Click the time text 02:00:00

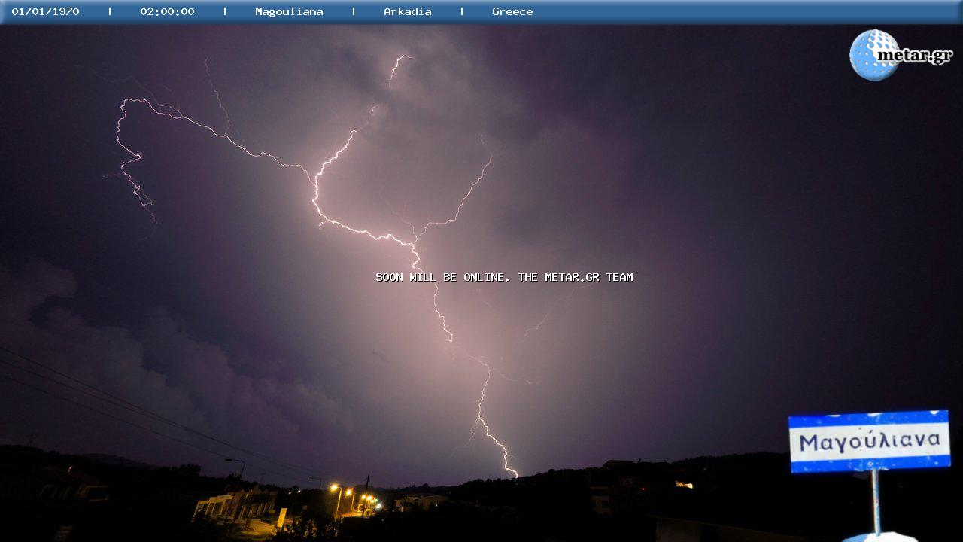pos(167,11)
